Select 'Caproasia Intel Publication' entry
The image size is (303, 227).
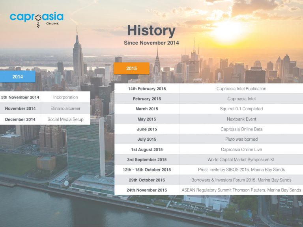[241, 89]
